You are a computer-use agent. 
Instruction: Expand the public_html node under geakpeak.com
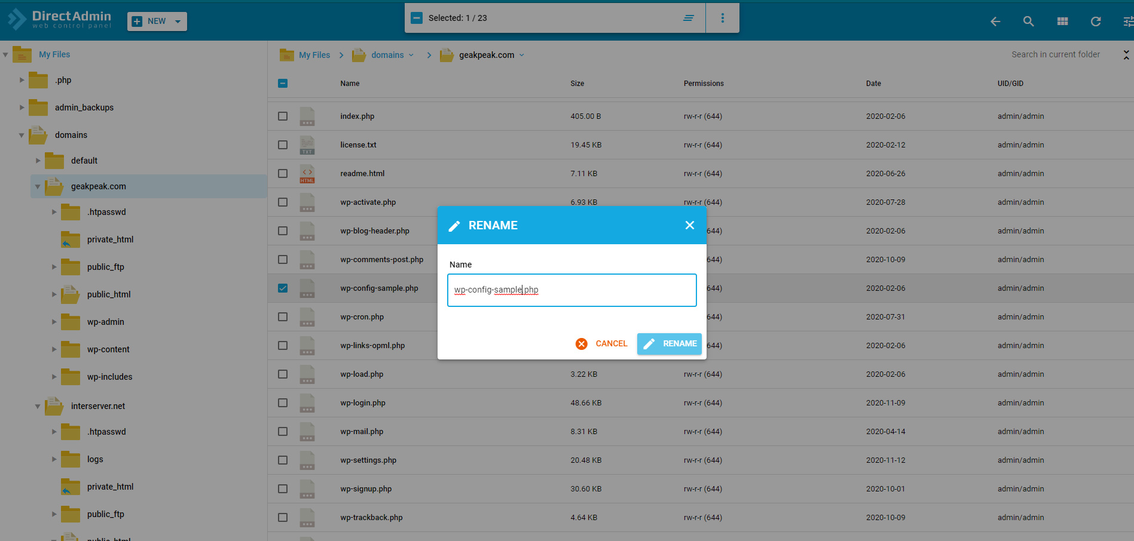tap(54, 294)
